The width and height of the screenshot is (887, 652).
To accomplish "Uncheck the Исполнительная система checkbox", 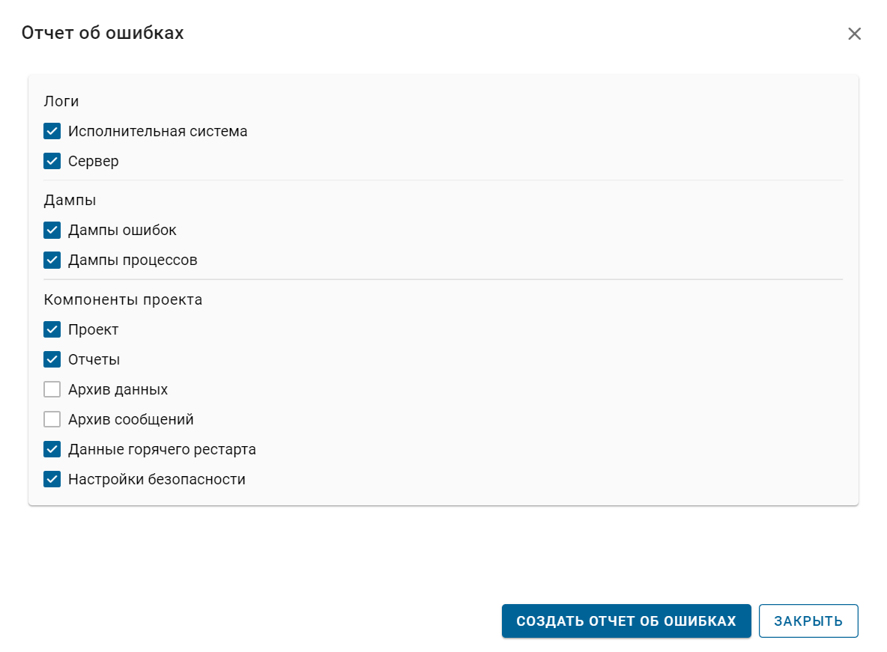I will click(x=52, y=132).
